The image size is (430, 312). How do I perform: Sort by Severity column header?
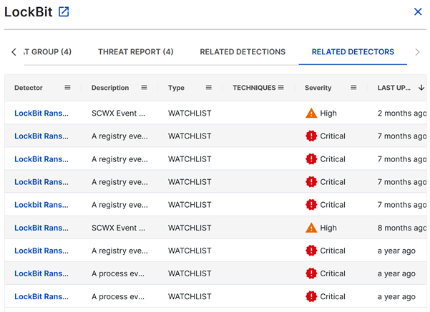coord(318,88)
